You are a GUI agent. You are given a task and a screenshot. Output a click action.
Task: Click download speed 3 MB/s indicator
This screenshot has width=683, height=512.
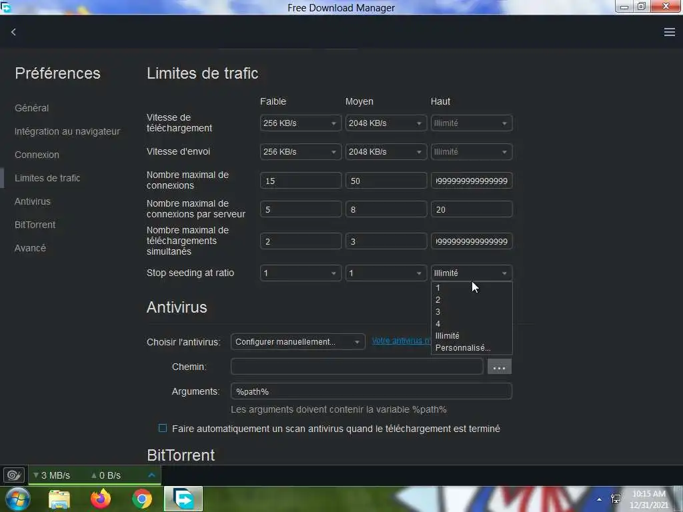coord(52,475)
